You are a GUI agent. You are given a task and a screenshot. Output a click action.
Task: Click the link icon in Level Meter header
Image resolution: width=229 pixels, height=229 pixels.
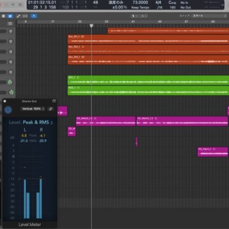(51, 109)
